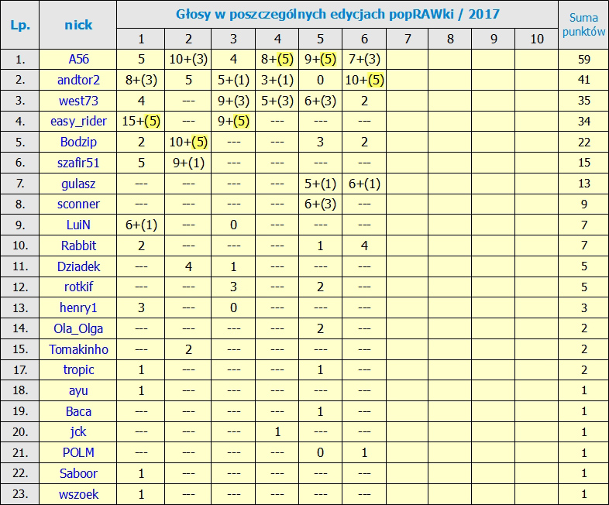The width and height of the screenshot is (609, 505).
Task: Click the table title with popRAWki / 2017
Action: (337, 14)
